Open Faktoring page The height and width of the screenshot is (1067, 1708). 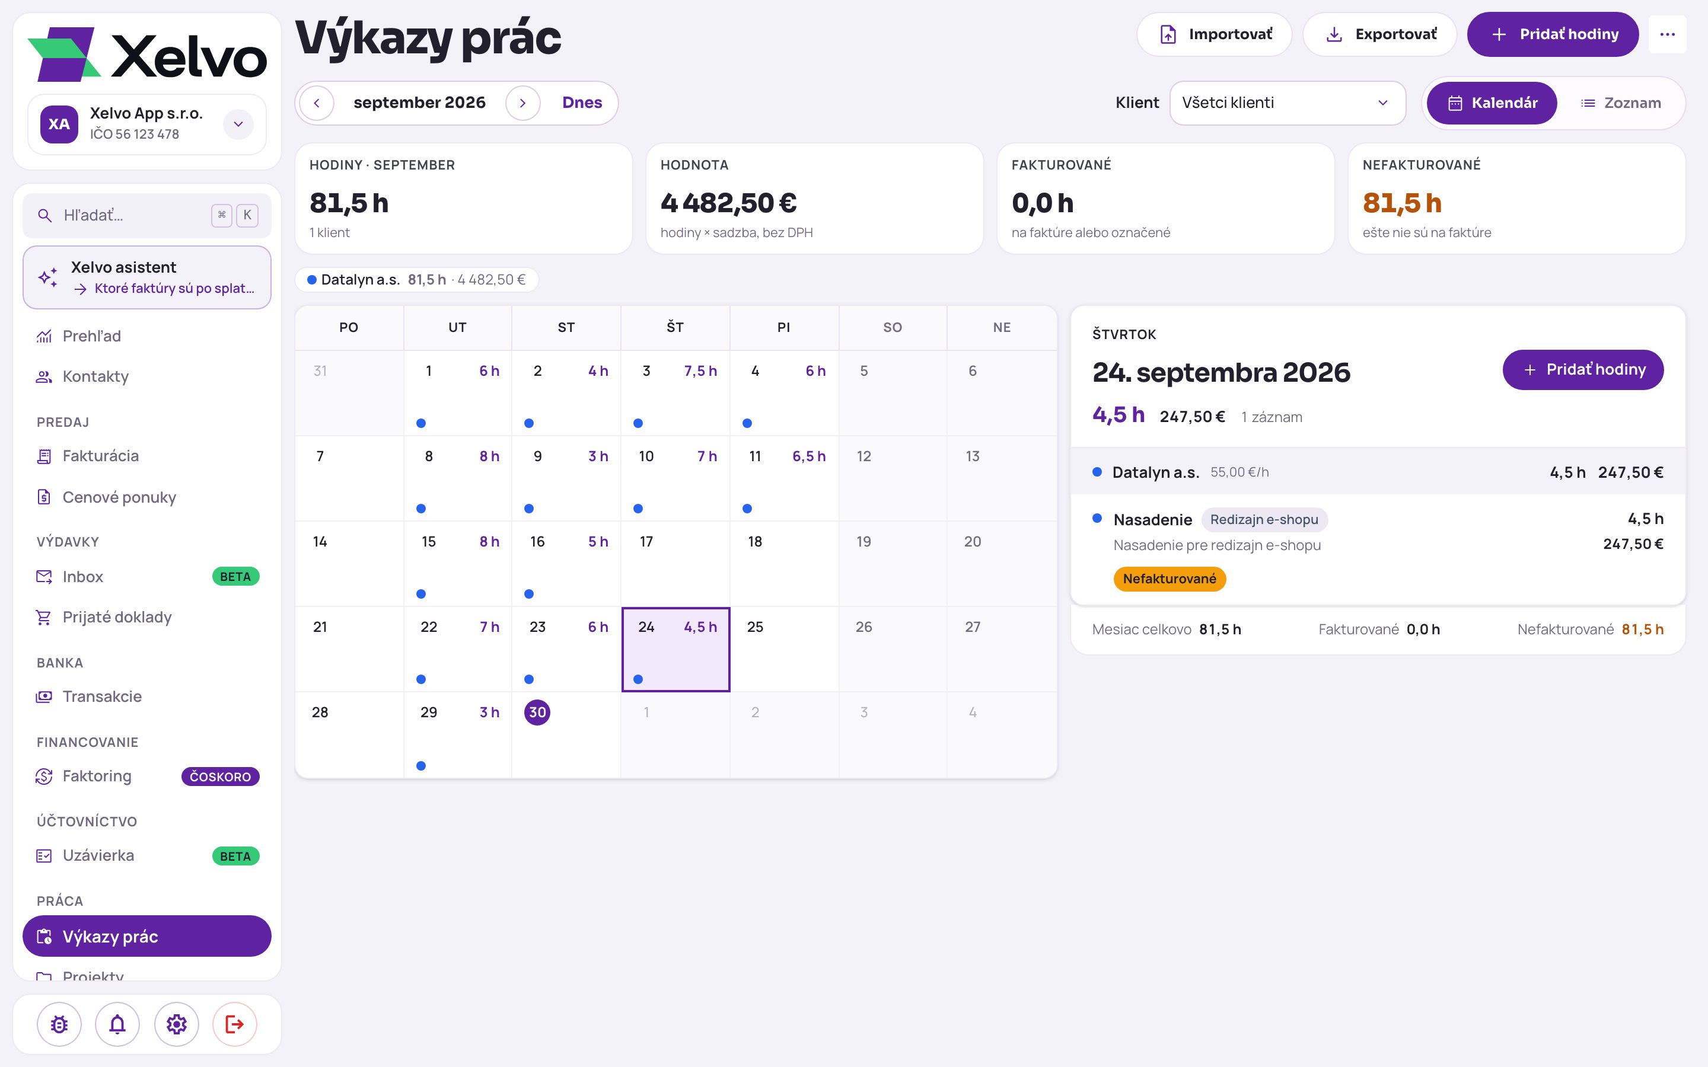point(147,777)
